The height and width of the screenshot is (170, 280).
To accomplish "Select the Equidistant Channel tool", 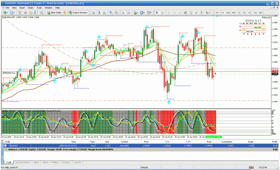I will point(185,13).
